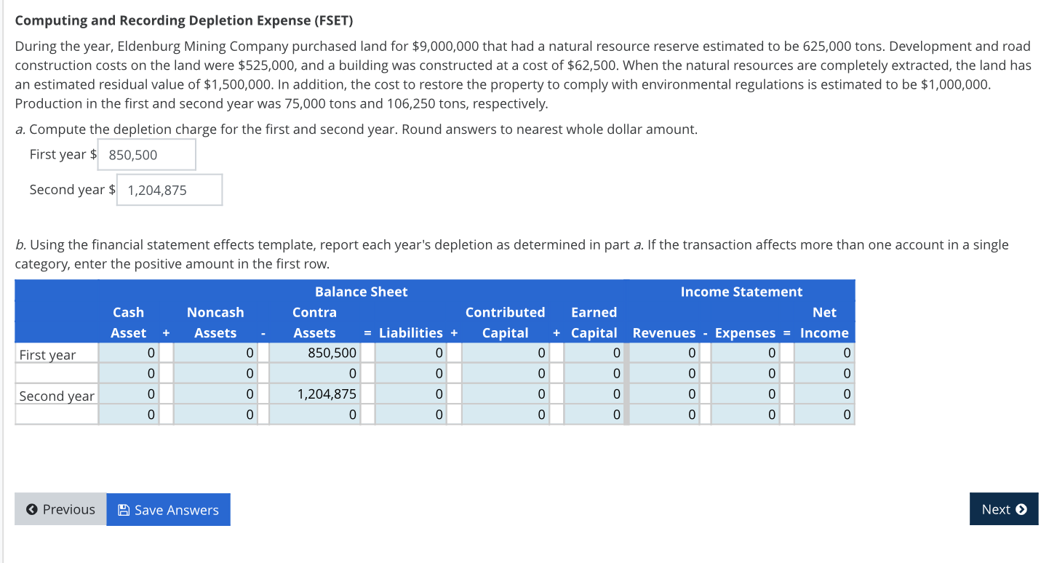Select First year Revenues cell
Screen dimensions: 1049x563
click(664, 354)
